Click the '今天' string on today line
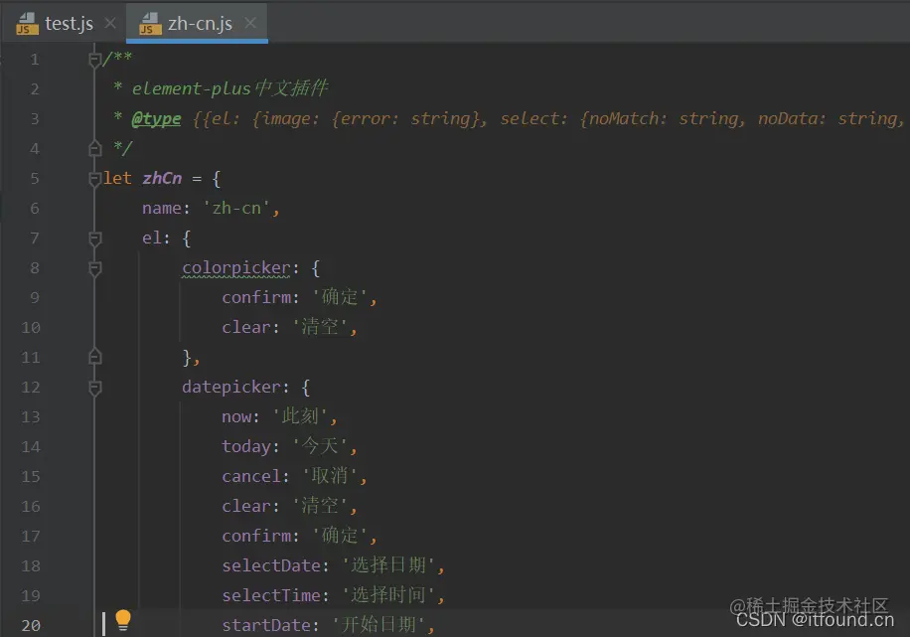Viewport: 910px width, 637px height. click(x=320, y=446)
